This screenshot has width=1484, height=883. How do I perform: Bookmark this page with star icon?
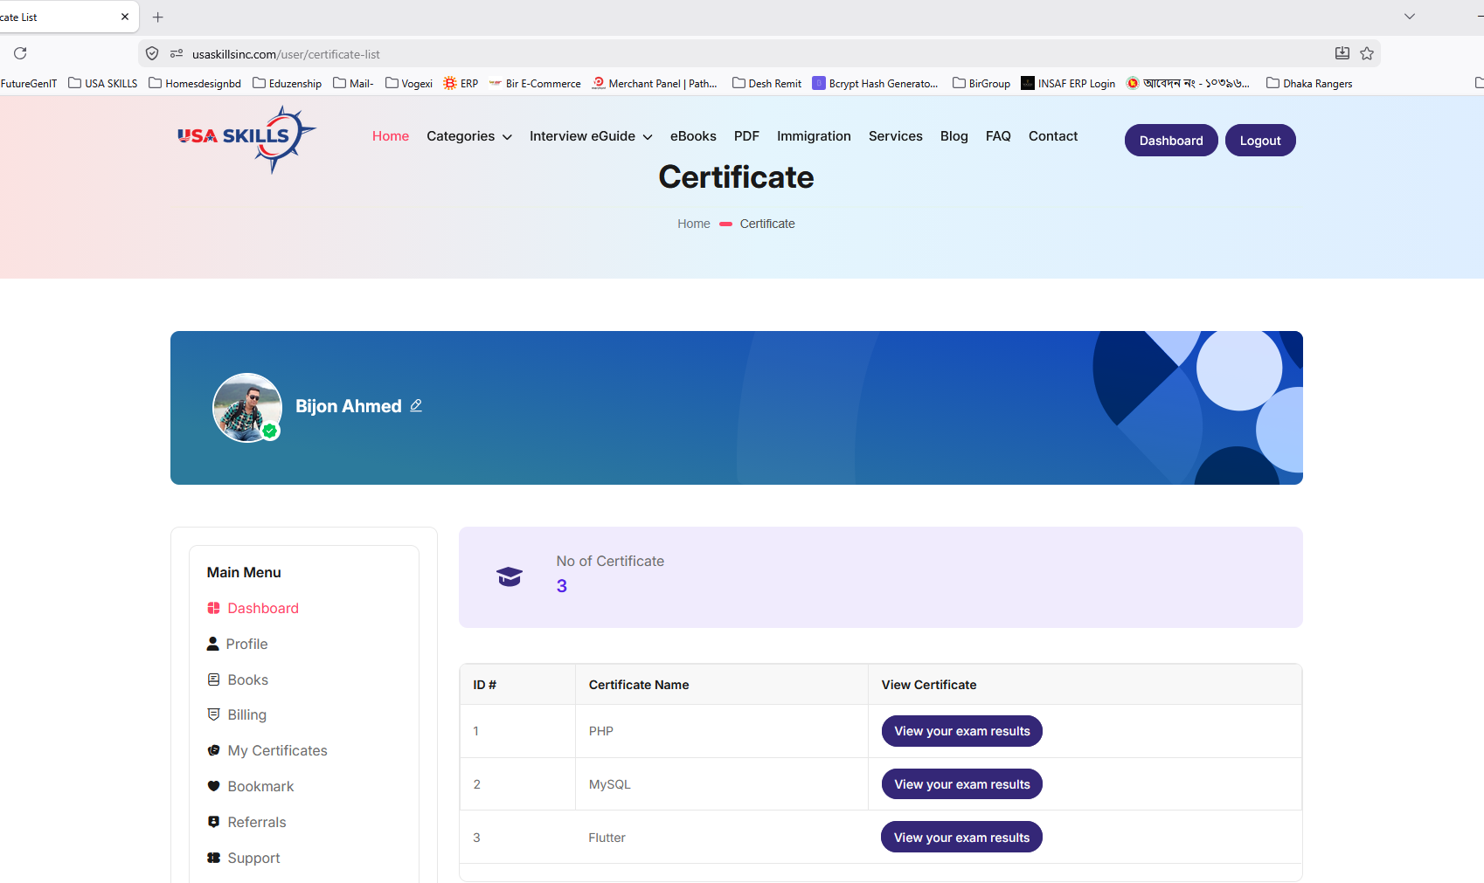(1367, 53)
